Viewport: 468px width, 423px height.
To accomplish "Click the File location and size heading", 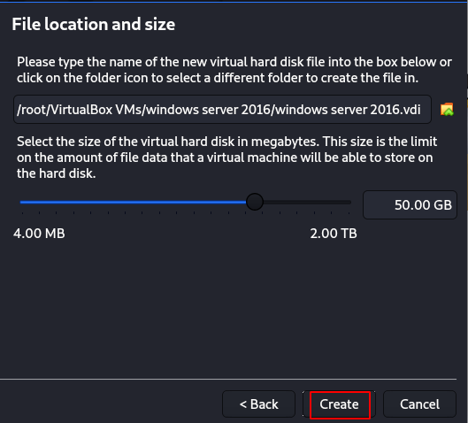I will click(94, 24).
